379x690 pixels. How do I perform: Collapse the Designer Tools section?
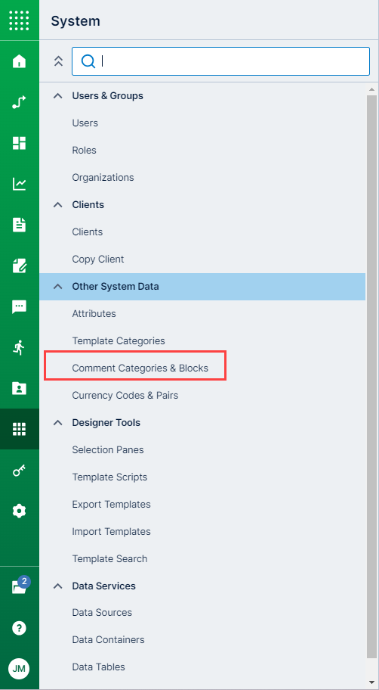click(x=57, y=422)
